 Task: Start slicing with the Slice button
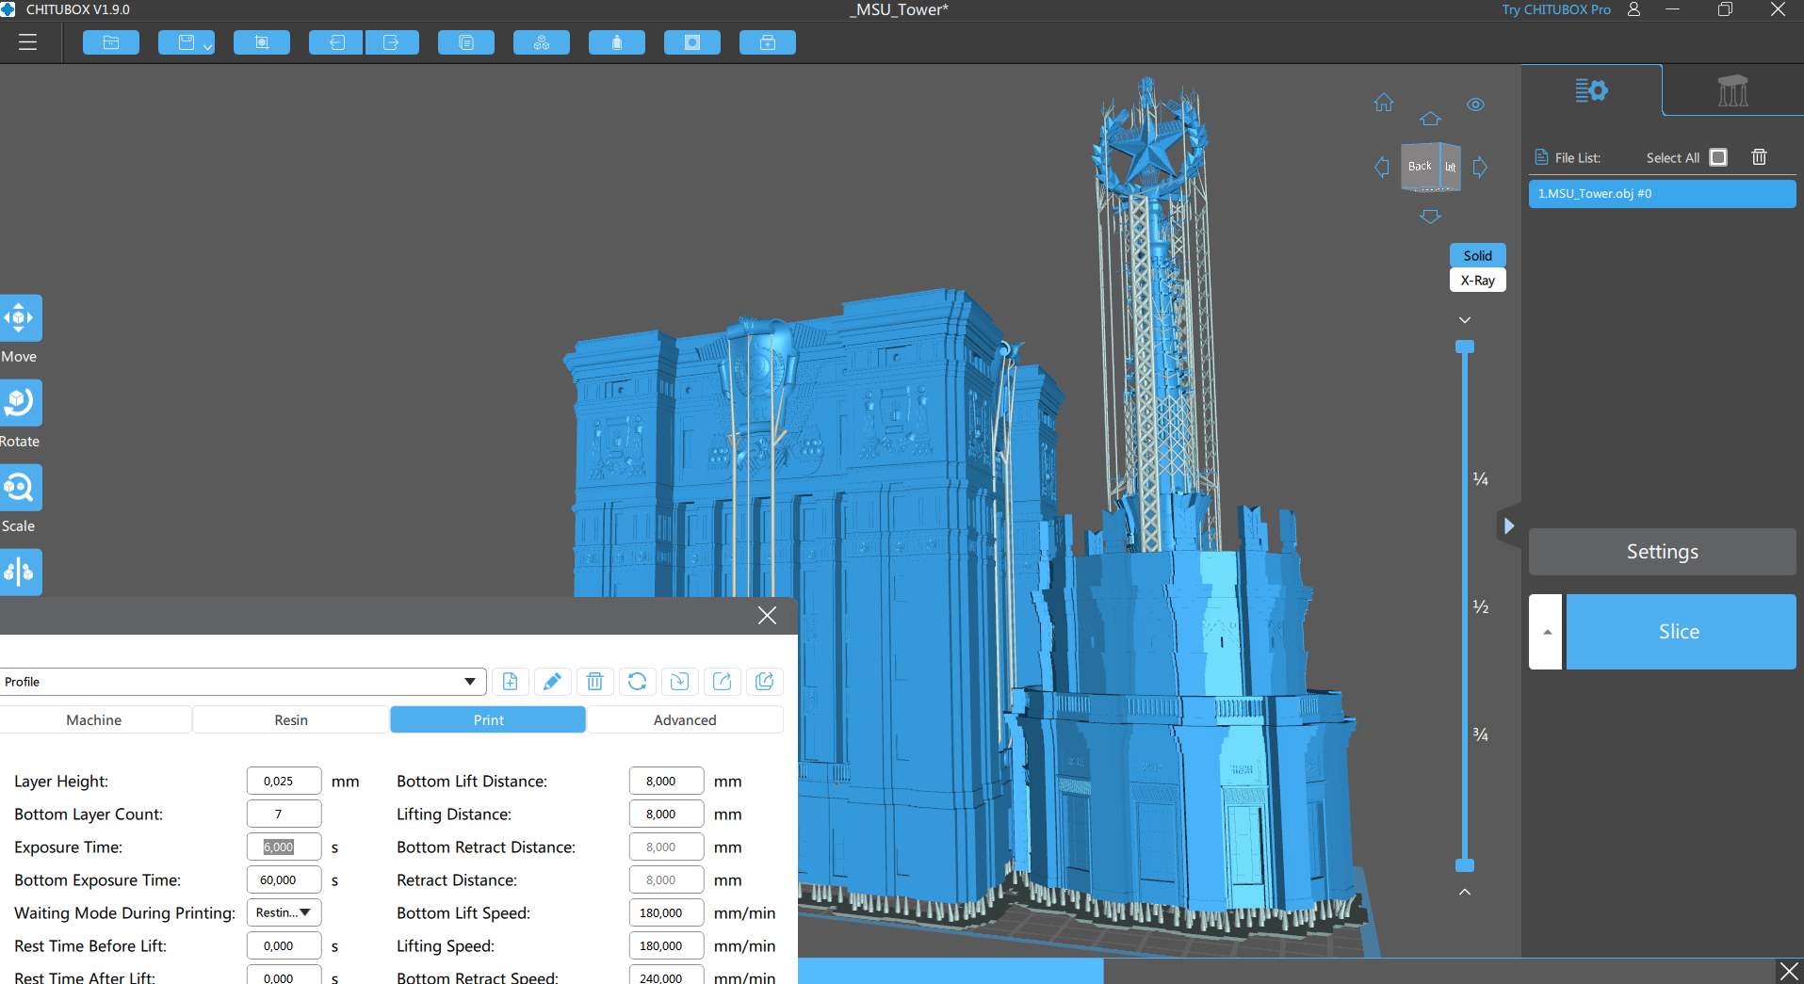[x=1680, y=631]
